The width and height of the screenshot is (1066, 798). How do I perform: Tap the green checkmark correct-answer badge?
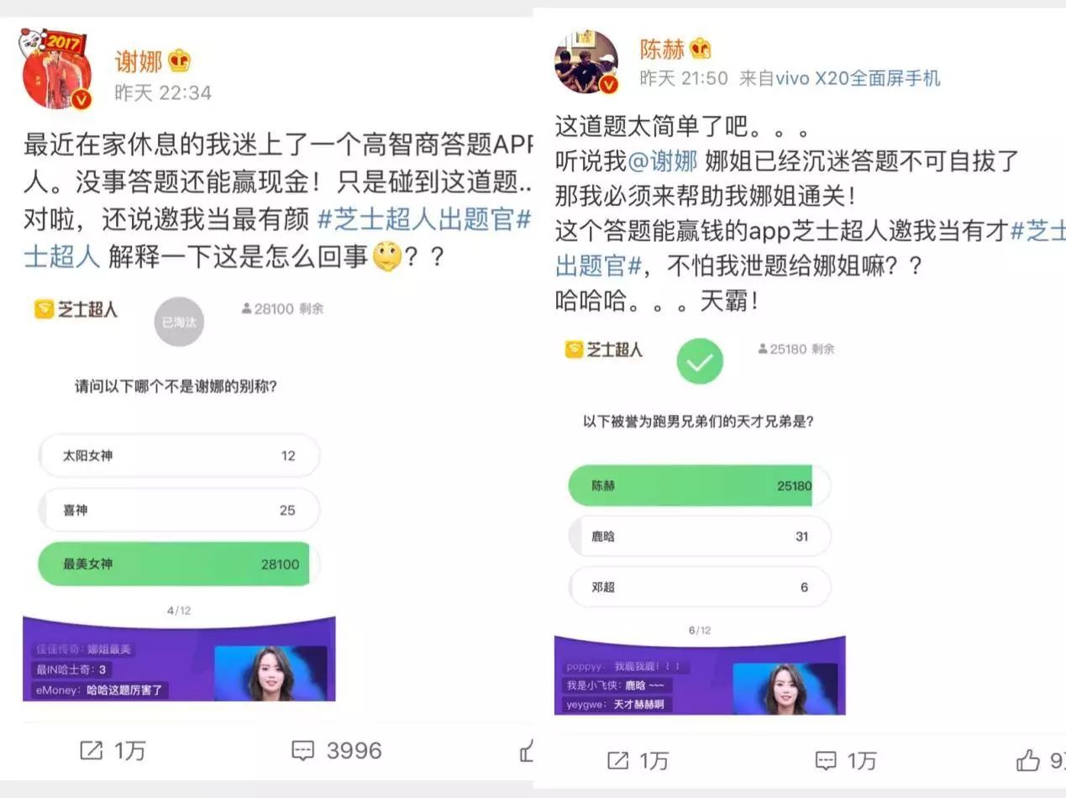tap(700, 362)
